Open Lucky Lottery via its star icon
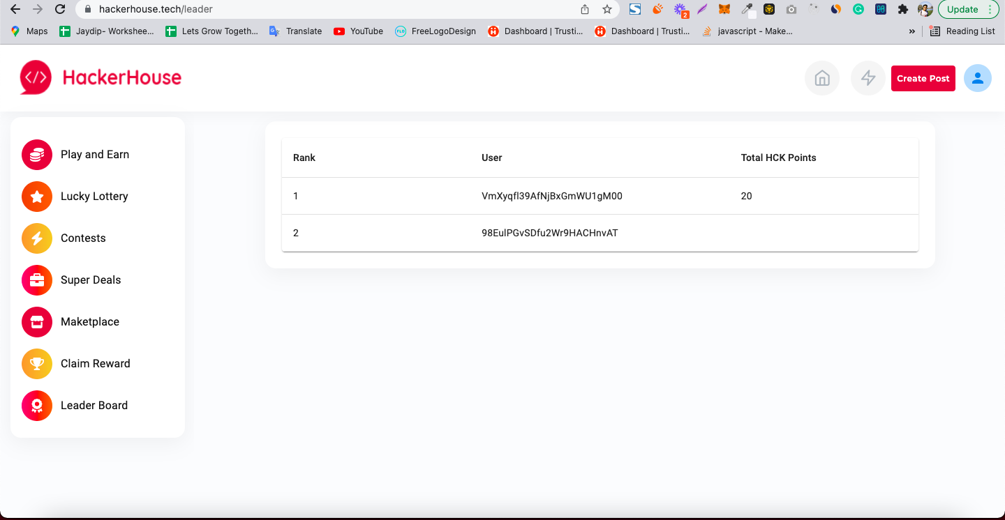1005x520 pixels. [36, 196]
